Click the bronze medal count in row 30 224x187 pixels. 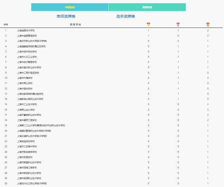pyautogui.click(x=208, y=183)
